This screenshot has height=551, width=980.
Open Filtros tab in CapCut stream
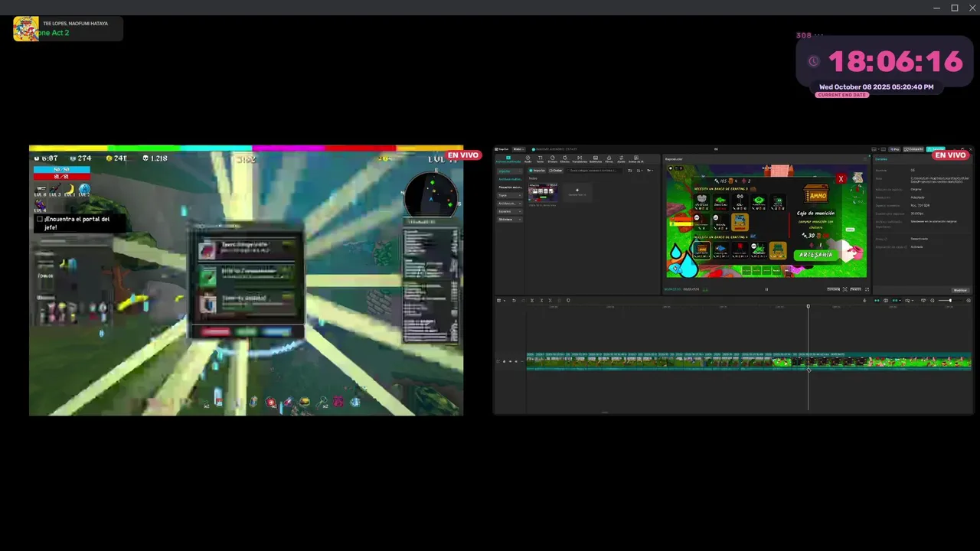(x=609, y=158)
